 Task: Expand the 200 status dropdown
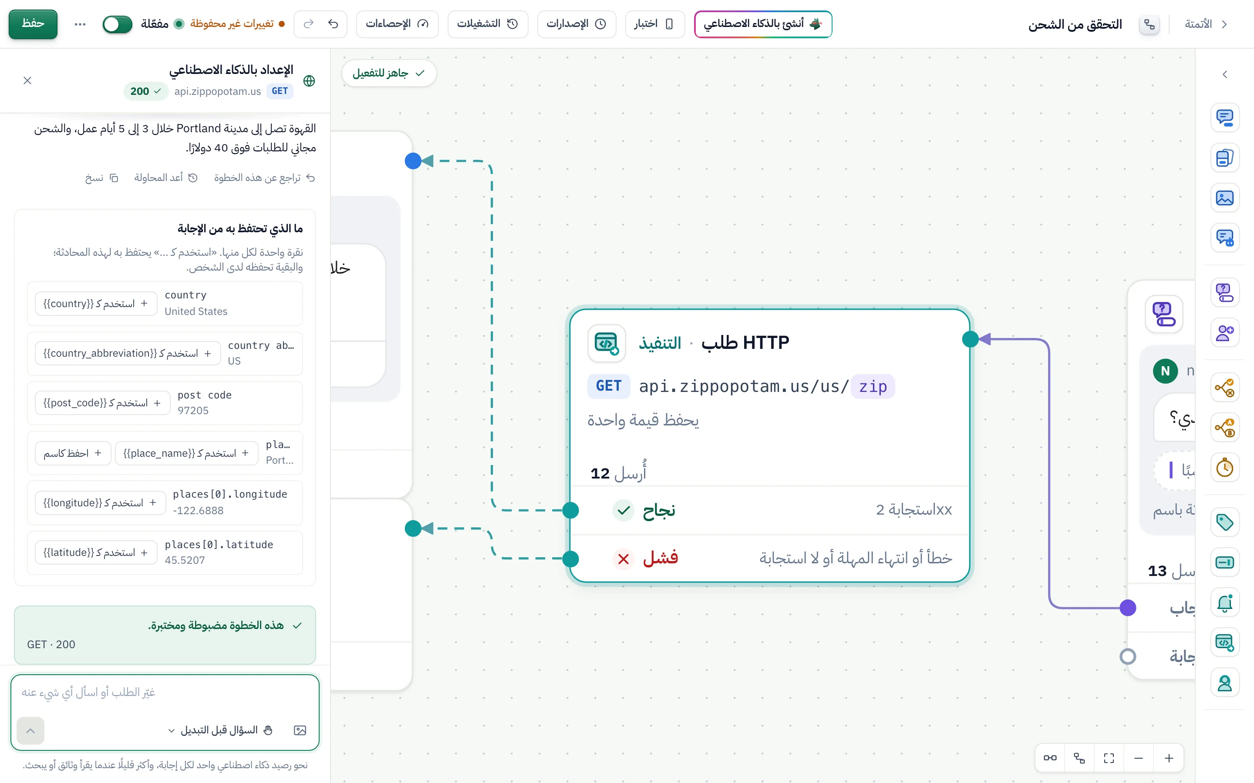click(x=145, y=91)
